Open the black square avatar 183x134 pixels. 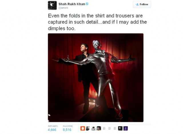coord(120,128)
